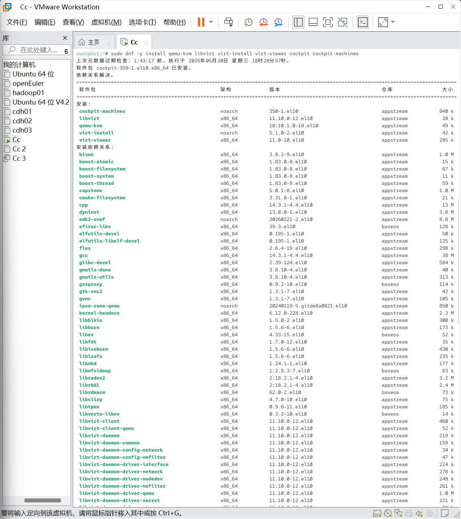Open the 虚拟机(M) menu
This screenshot has height=519, width=461.
(x=107, y=22)
